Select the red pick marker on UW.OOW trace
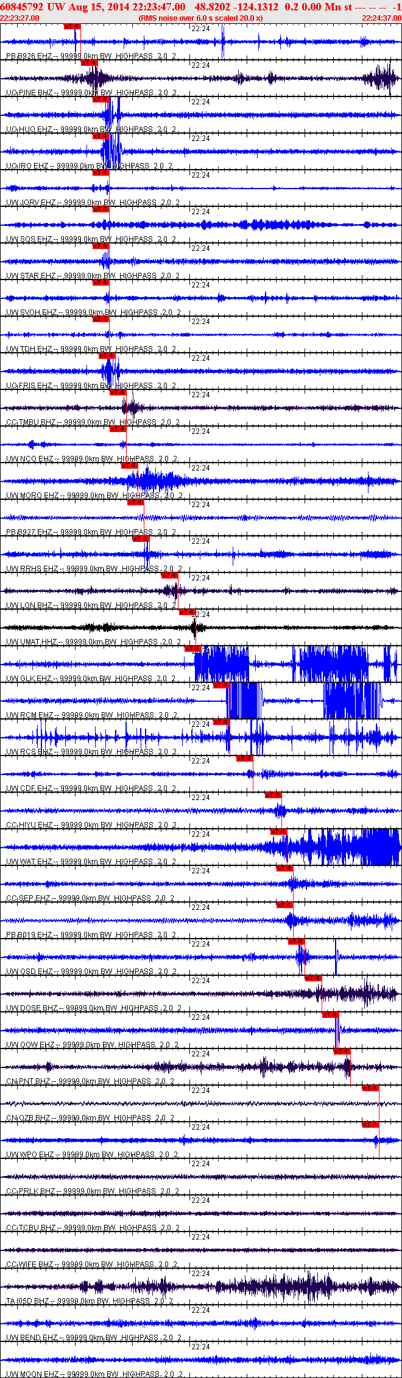Screen dimensions: 402x1378 tap(330, 1015)
